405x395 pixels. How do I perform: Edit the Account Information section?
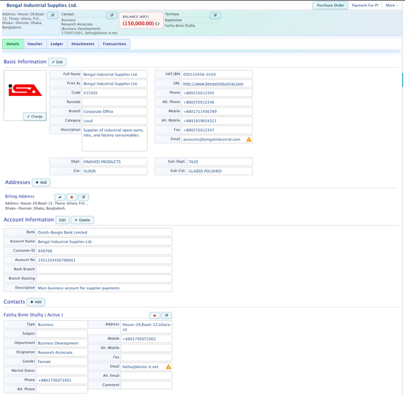coord(63,220)
